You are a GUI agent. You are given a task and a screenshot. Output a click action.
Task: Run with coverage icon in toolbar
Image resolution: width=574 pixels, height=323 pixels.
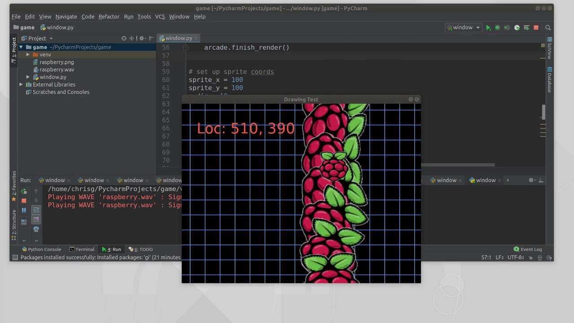(507, 27)
